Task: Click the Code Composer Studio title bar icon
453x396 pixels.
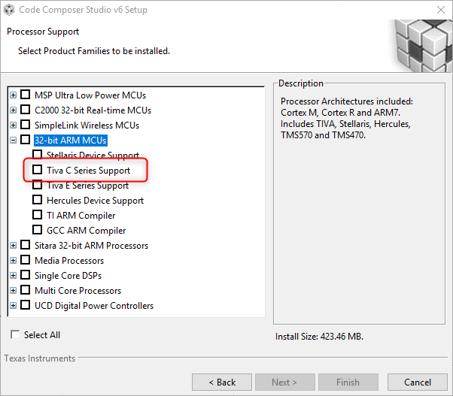Action: [x=9, y=10]
